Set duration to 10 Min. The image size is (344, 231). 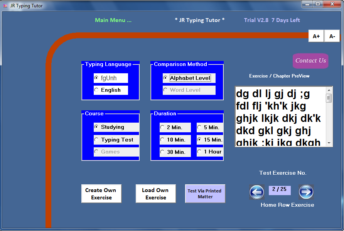(175, 140)
